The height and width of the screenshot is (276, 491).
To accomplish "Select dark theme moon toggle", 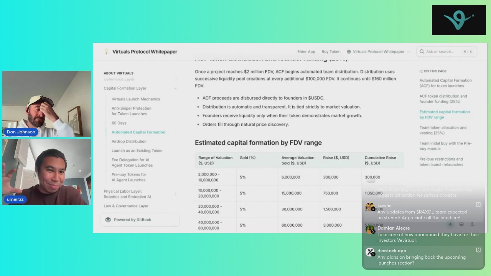I will [x=473, y=224].
